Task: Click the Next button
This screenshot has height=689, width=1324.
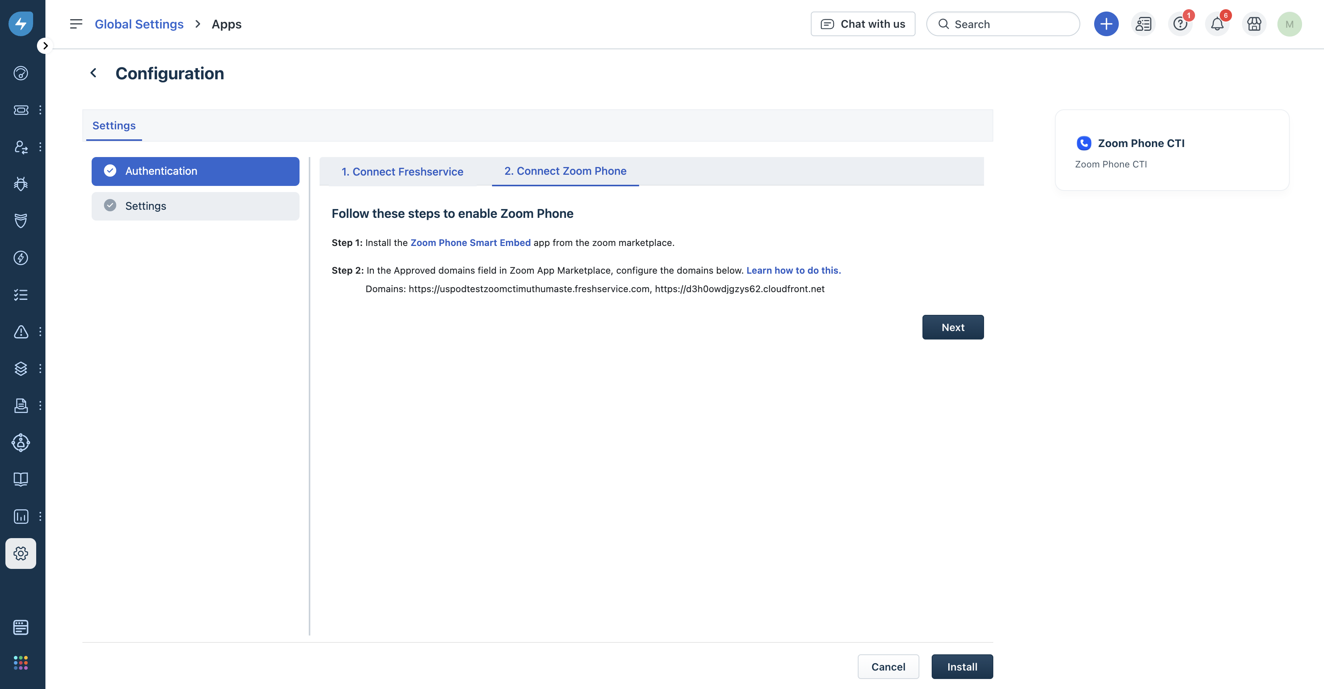Action: coord(952,327)
